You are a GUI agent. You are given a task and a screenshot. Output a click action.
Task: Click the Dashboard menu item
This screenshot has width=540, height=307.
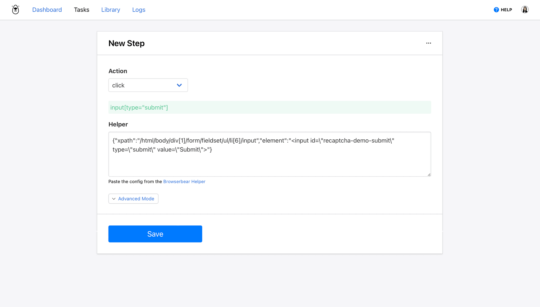pyautogui.click(x=47, y=10)
